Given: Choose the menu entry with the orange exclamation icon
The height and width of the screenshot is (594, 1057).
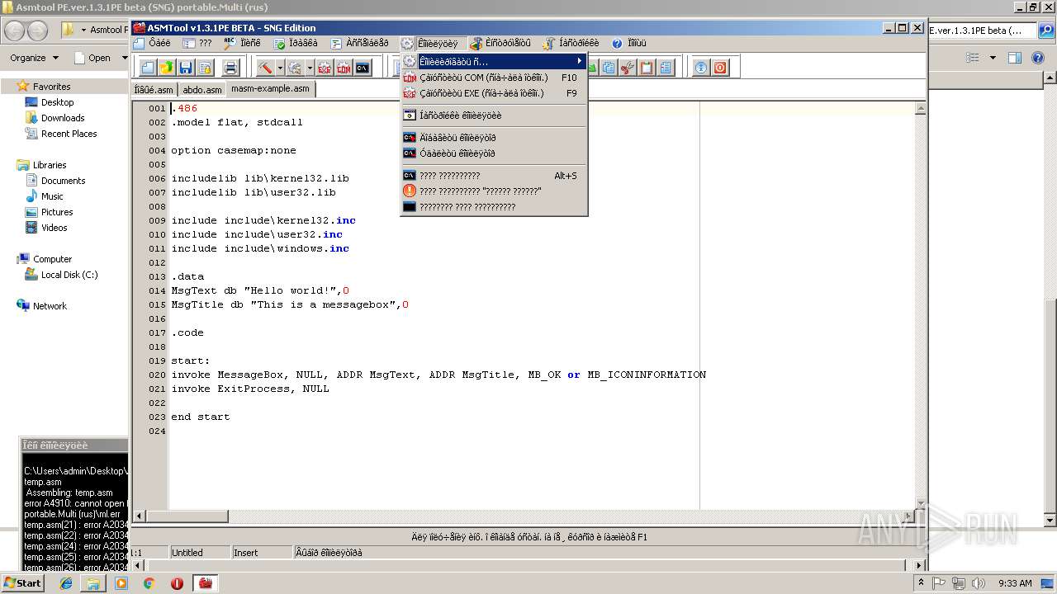Looking at the screenshot, I should click(x=494, y=191).
